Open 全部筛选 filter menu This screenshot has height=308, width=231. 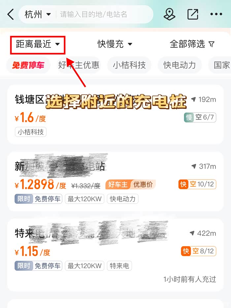(192, 44)
